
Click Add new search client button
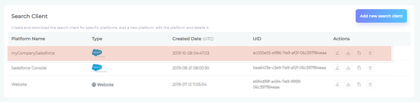pyautogui.click(x=381, y=16)
